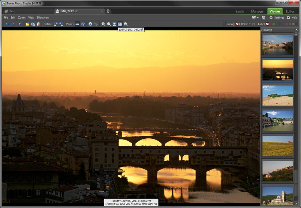Rotate the image left
Screen dimensions: 301x208
click(x=56, y=24)
